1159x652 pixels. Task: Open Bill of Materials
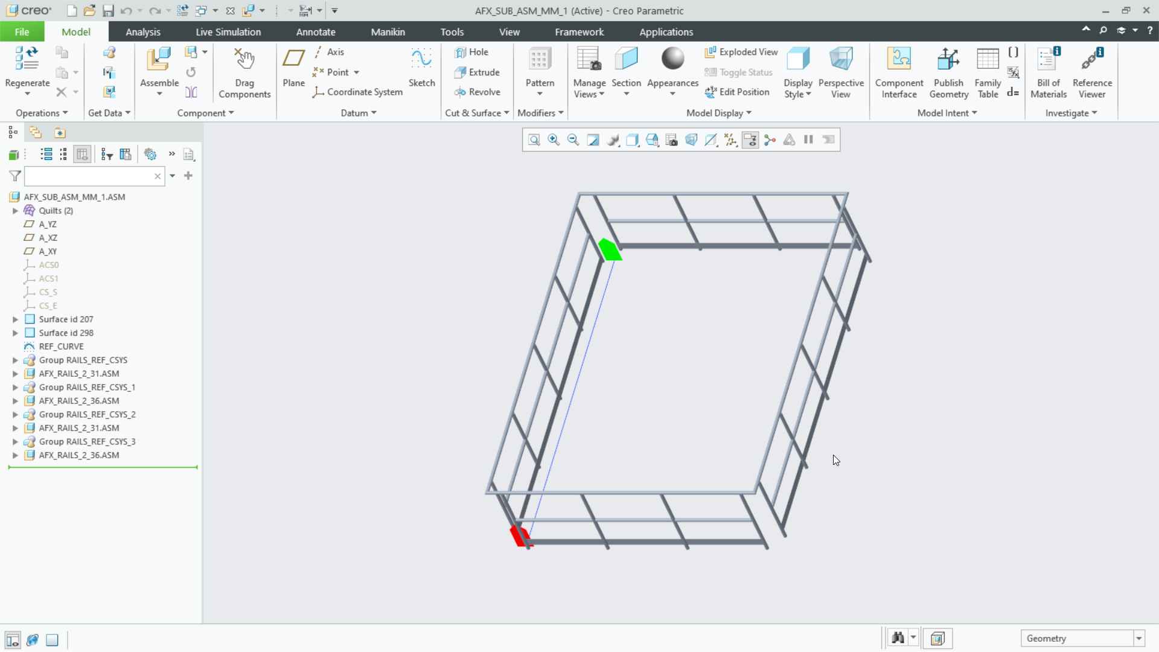1049,60
